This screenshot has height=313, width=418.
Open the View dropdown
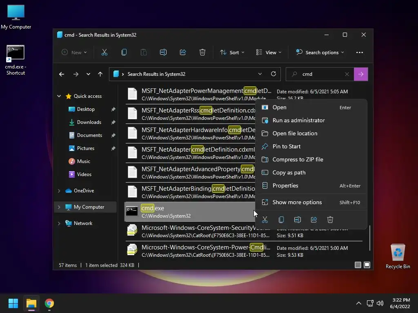(269, 53)
